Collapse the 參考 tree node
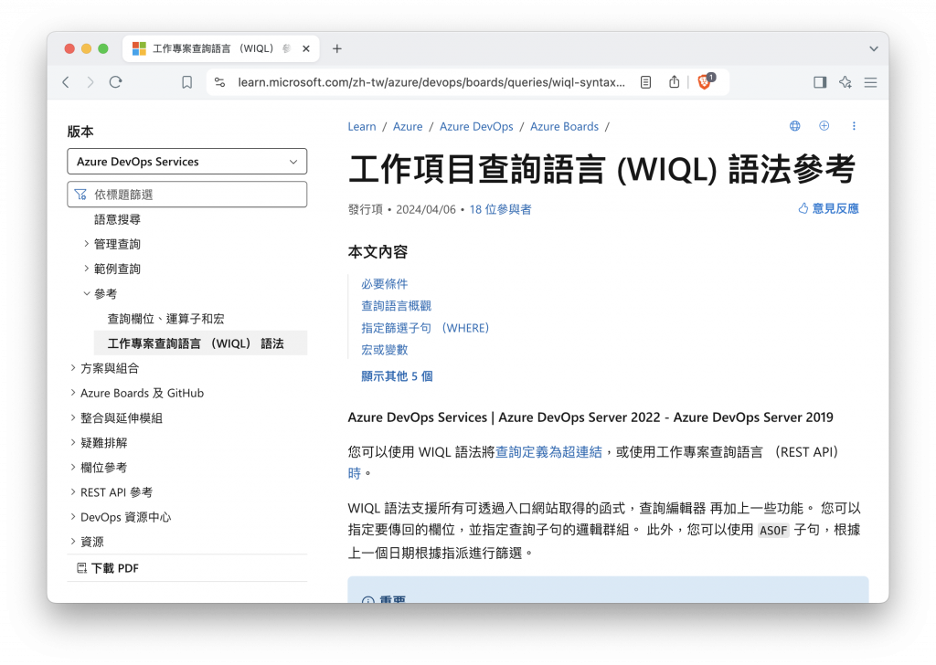 [x=87, y=293]
